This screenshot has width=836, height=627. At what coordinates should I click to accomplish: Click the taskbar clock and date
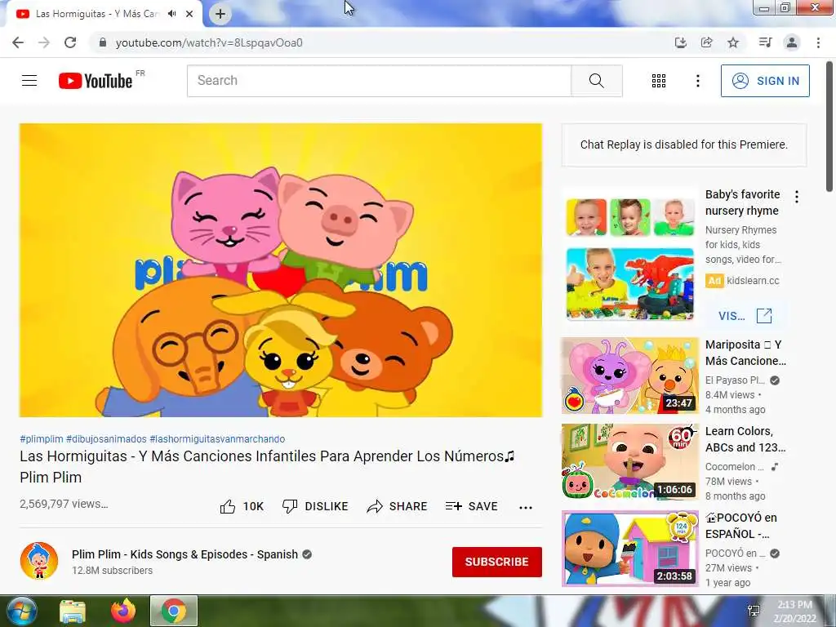794,611
